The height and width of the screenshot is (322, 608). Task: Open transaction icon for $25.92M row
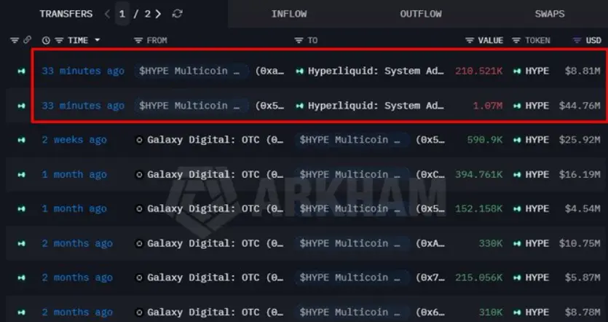pyautogui.click(x=21, y=140)
